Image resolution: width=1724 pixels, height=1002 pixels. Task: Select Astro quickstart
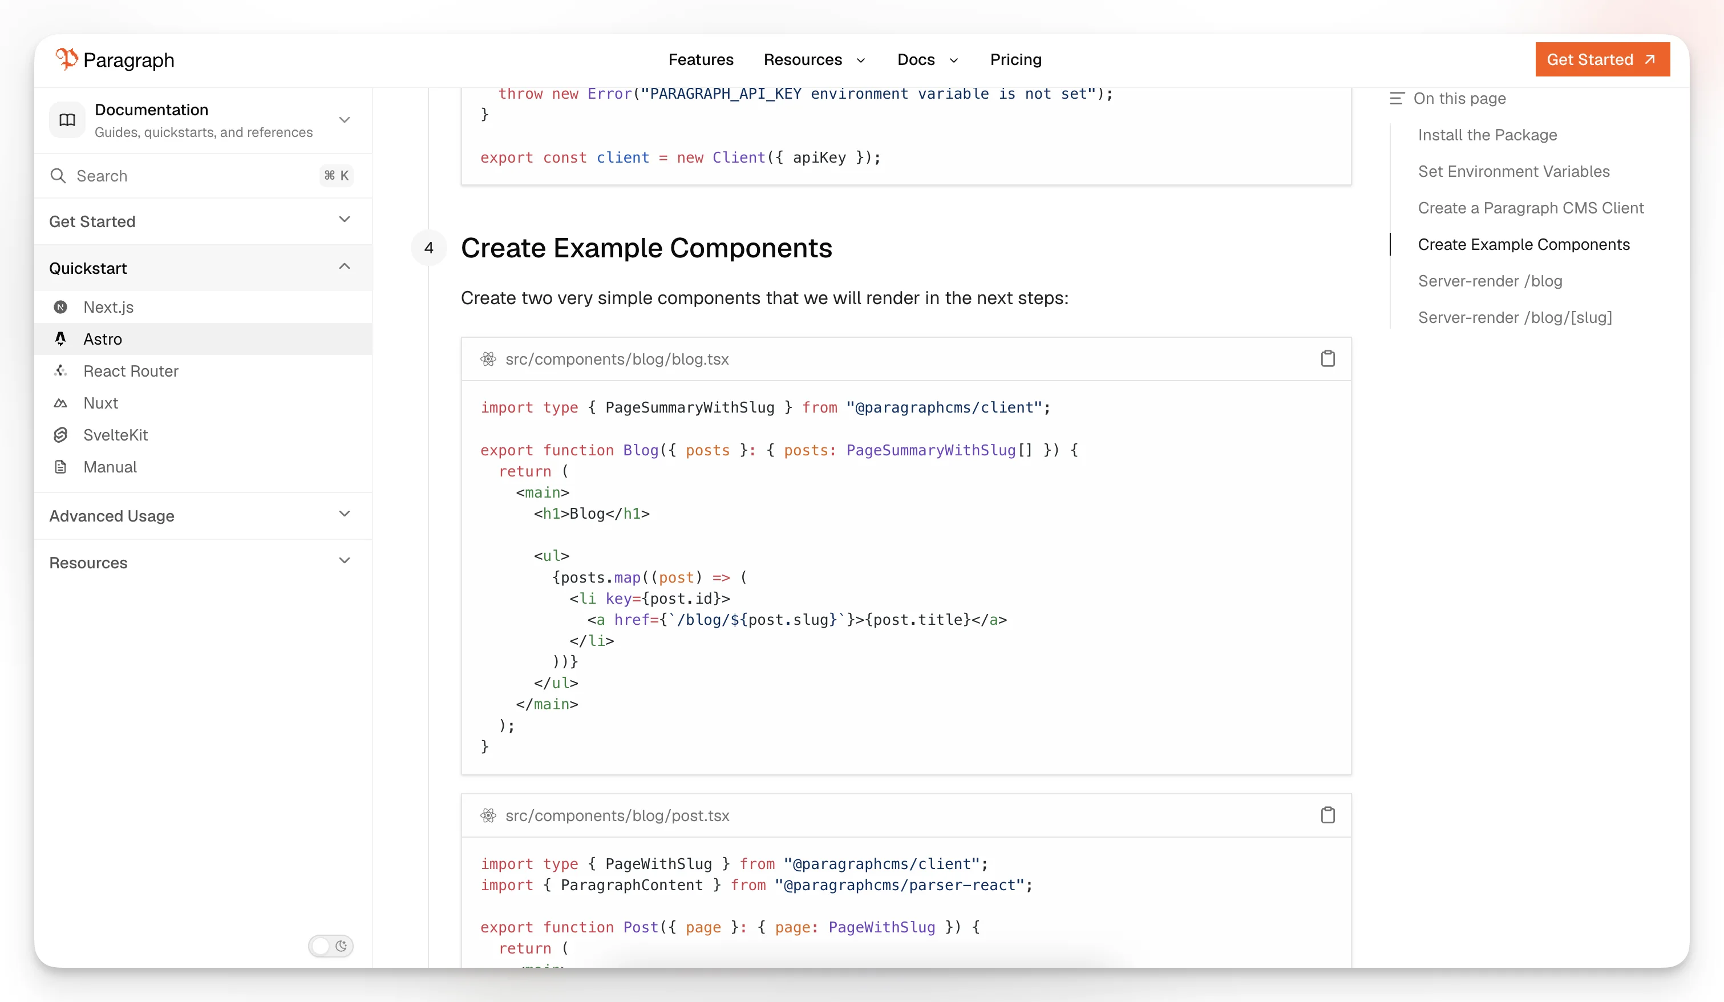pos(203,339)
